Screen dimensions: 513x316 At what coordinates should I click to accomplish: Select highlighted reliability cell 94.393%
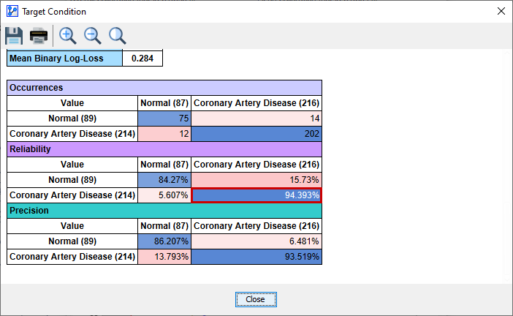256,195
